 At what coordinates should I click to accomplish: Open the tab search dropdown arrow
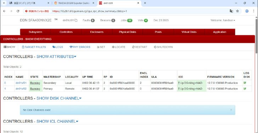point(4,3)
